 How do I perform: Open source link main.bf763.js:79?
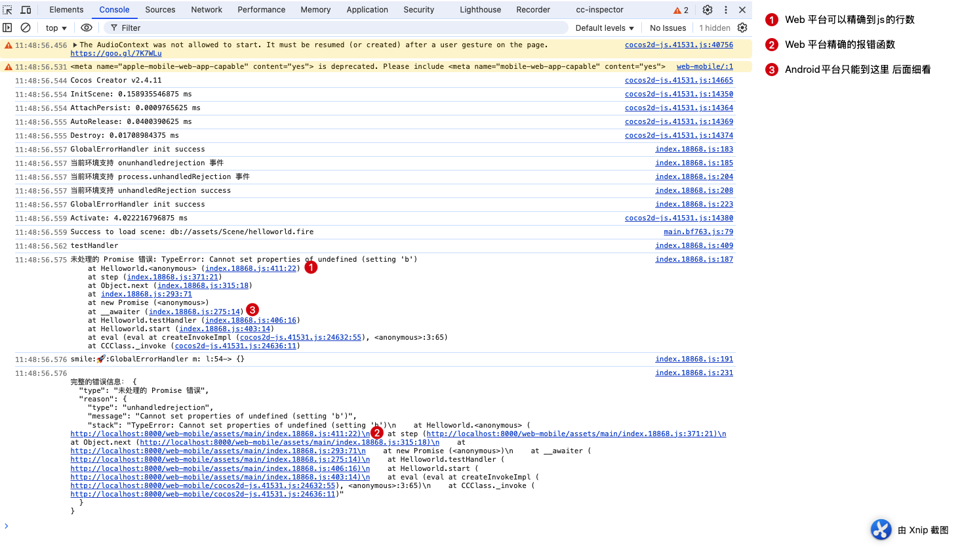[698, 232]
